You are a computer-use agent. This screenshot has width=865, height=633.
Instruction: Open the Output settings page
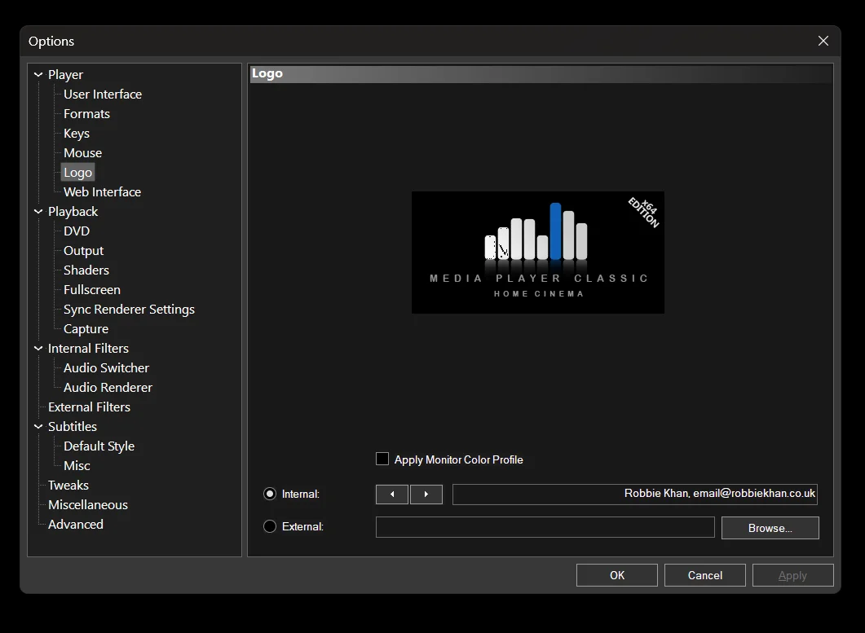83,250
